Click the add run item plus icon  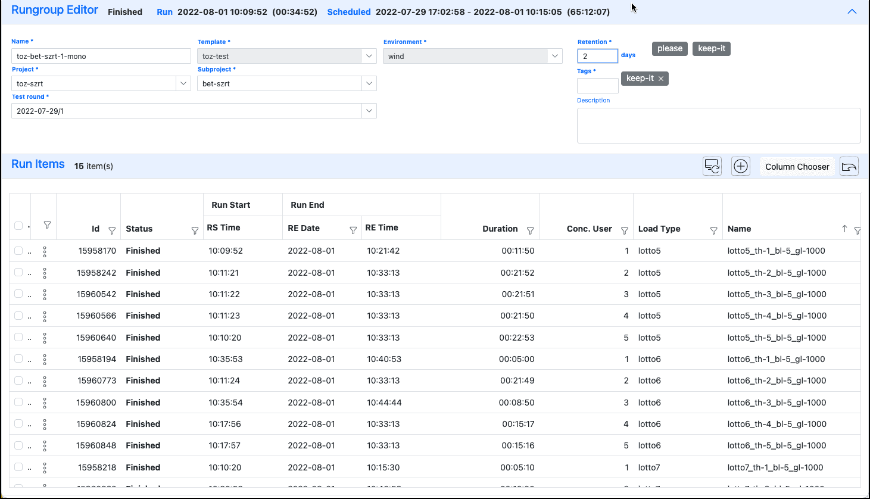pos(741,166)
